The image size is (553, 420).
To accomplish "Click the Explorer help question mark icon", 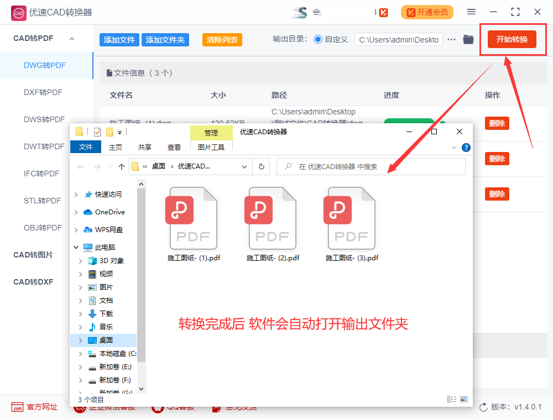I will (x=466, y=148).
